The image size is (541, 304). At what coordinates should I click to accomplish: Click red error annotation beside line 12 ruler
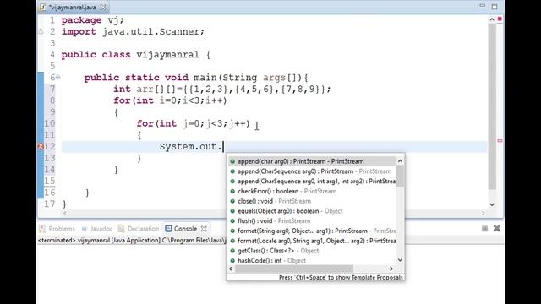pos(500,141)
